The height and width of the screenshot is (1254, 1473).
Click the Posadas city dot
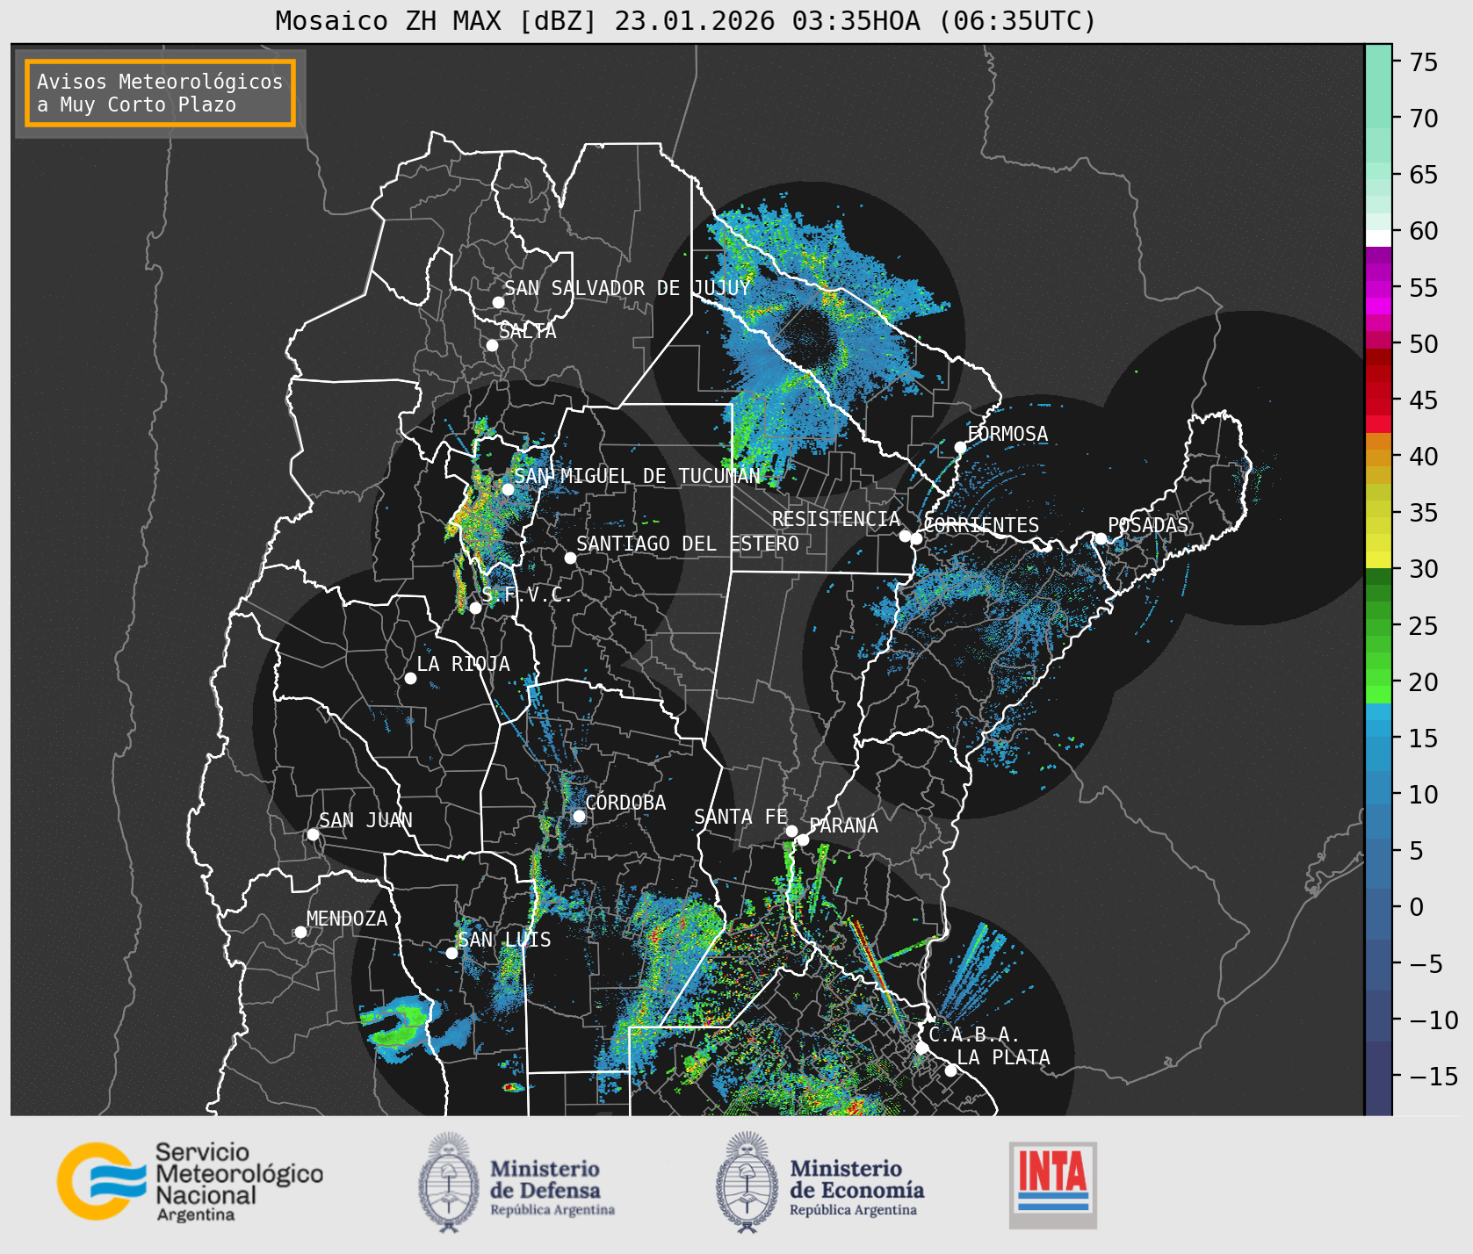(1101, 538)
